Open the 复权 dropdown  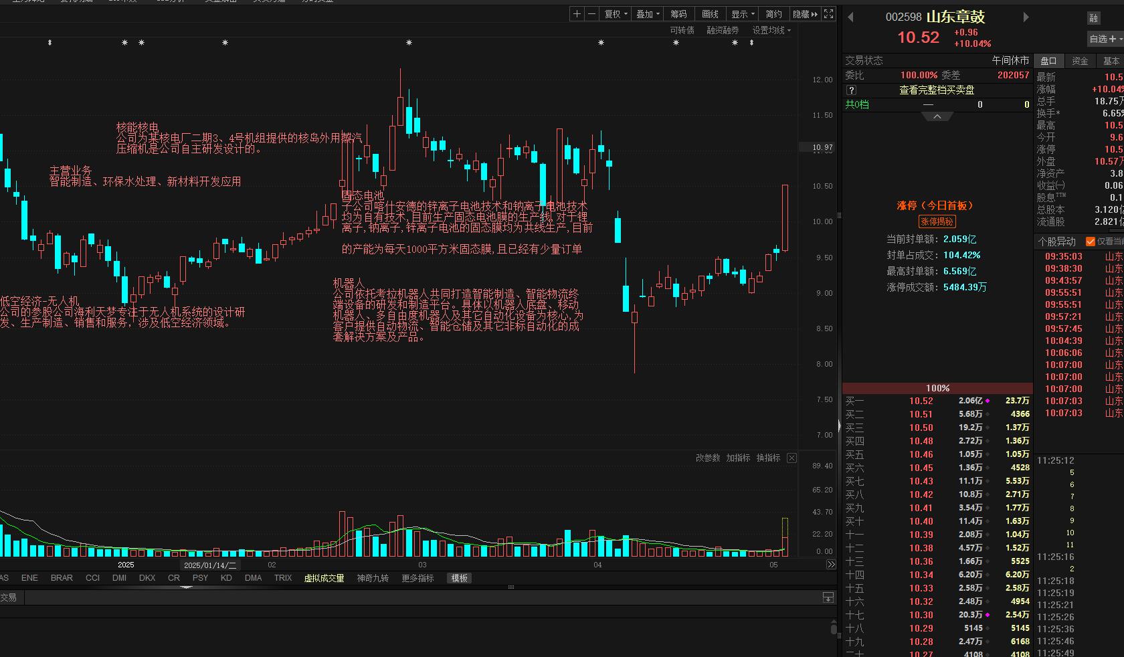coord(616,14)
